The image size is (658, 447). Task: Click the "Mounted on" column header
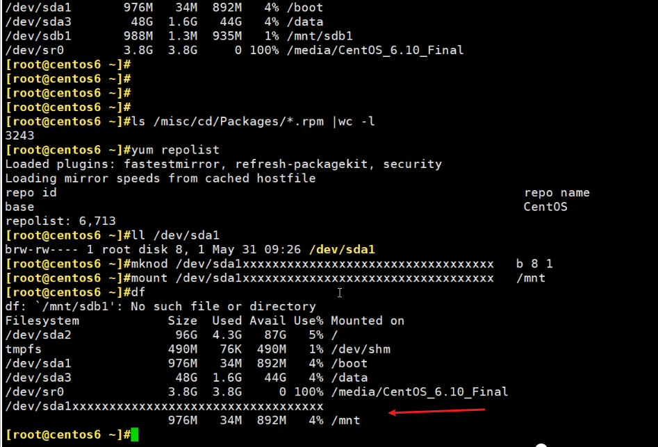pos(367,321)
